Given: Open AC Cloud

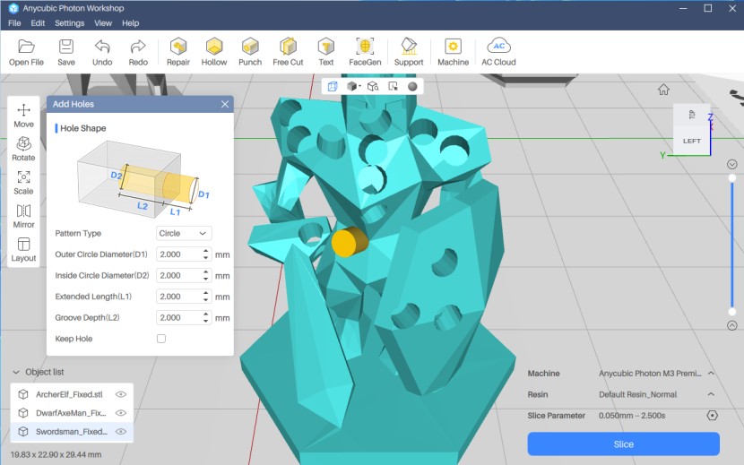Looking at the screenshot, I should pyautogui.click(x=498, y=52).
